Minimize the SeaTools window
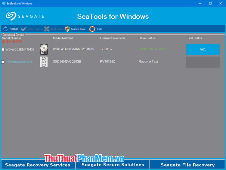 click(x=200, y=3)
